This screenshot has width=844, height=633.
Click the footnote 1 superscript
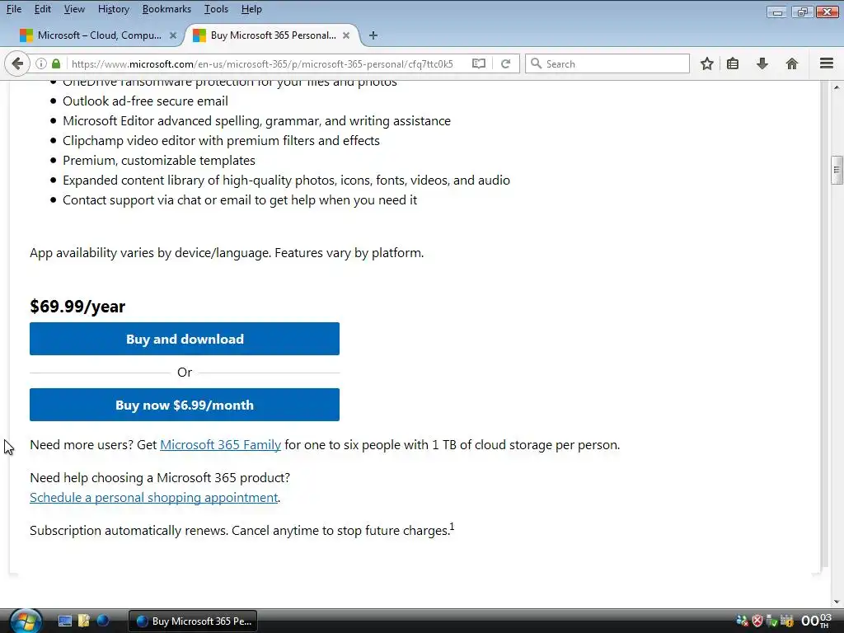[452, 527]
